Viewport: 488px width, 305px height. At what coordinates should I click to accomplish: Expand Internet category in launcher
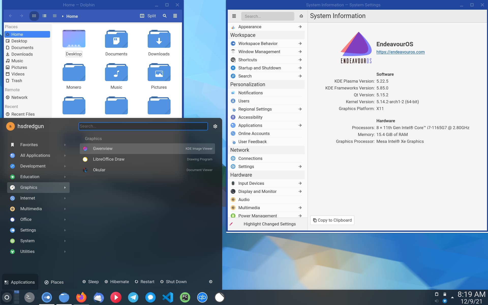click(38, 198)
